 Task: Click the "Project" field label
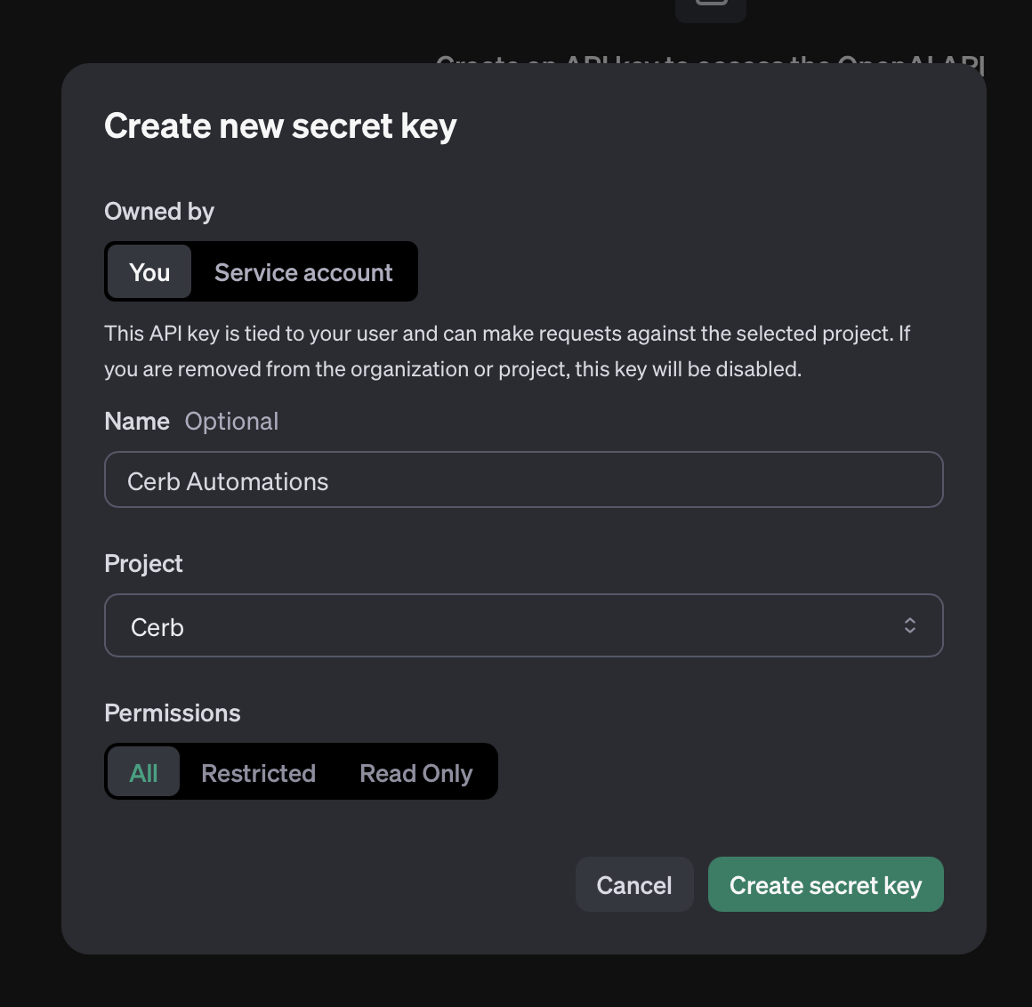(x=143, y=564)
